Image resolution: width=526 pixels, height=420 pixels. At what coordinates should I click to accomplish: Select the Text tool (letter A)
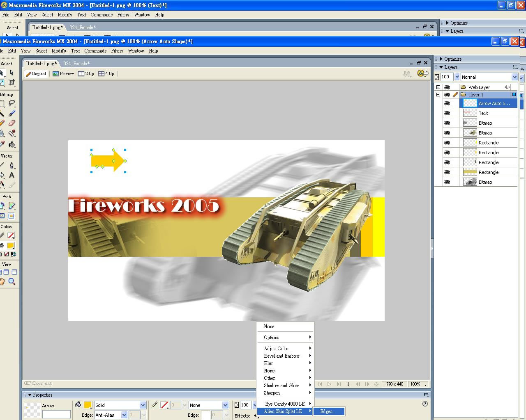(12, 175)
